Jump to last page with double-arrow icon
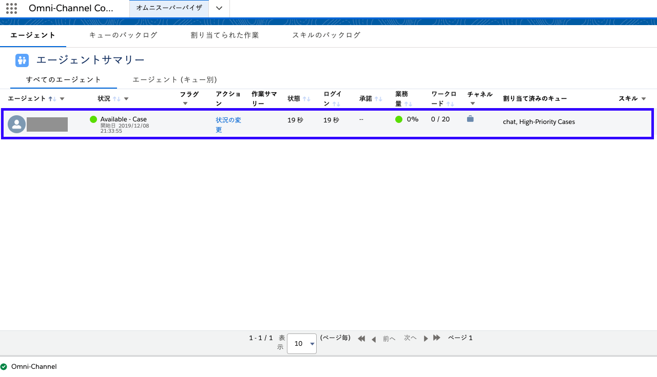The width and height of the screenshot is (657, 377). click(436, 338)
